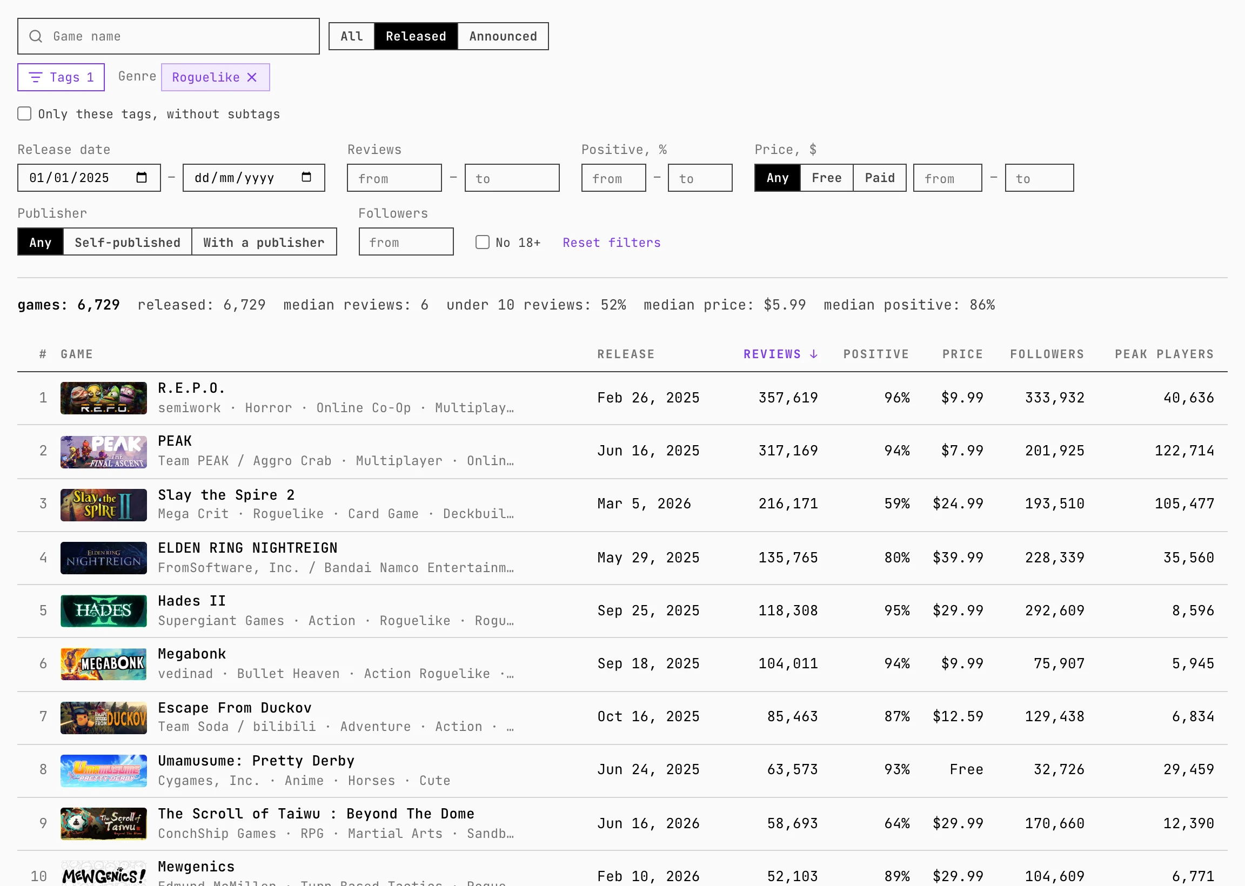Select the Released tab
Image resolution: width=1245 pixels, height=886 pixels.
point(416,36)
